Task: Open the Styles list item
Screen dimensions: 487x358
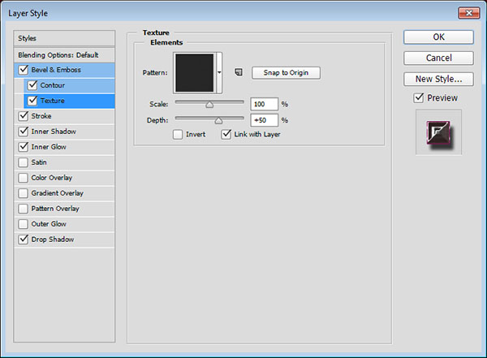Action: click(28, 38)
